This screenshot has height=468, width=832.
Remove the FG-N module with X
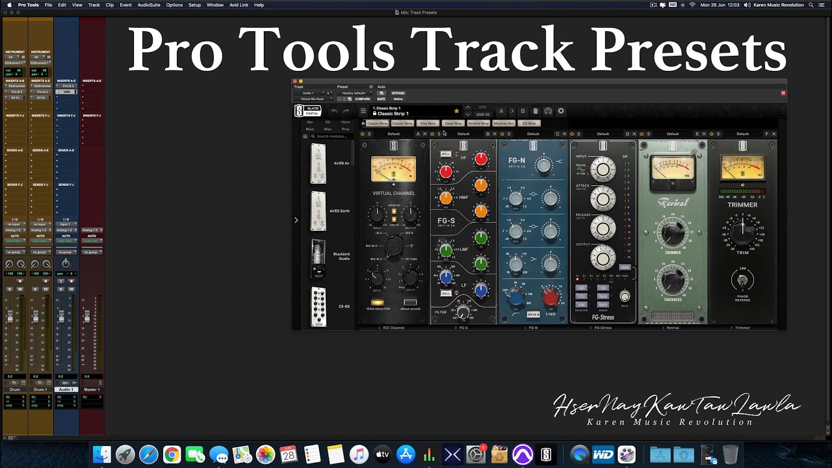[x=564, y=134]
